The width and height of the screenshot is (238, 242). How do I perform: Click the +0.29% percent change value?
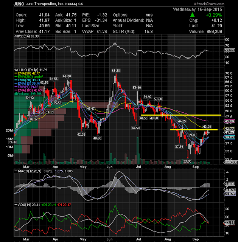pos(214,15)
